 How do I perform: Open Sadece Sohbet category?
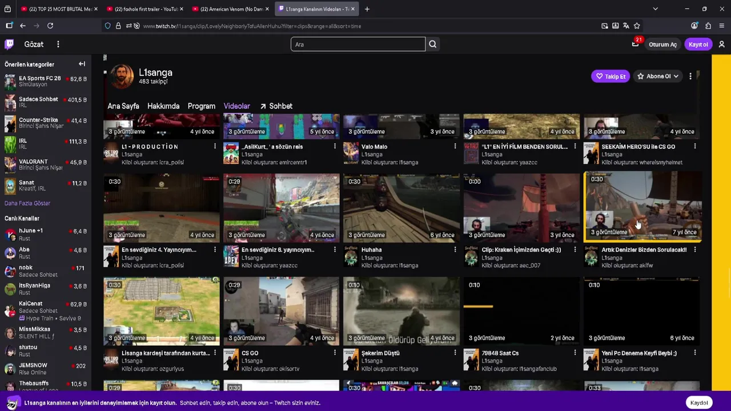pyautogui.click(x=46, y=102)
